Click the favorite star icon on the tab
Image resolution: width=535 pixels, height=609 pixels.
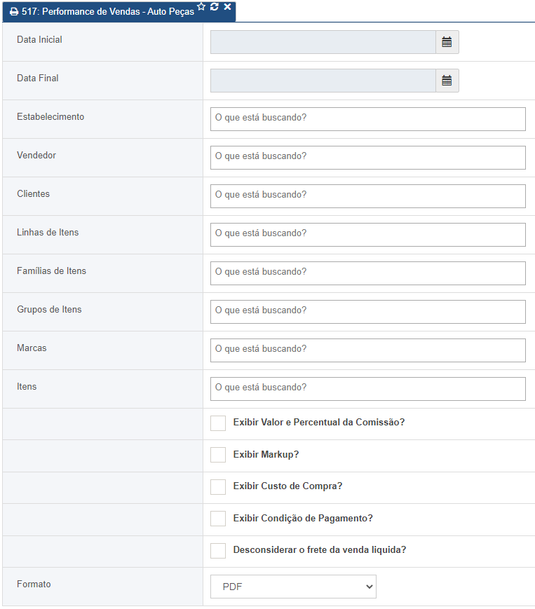(x=202, y=6)
